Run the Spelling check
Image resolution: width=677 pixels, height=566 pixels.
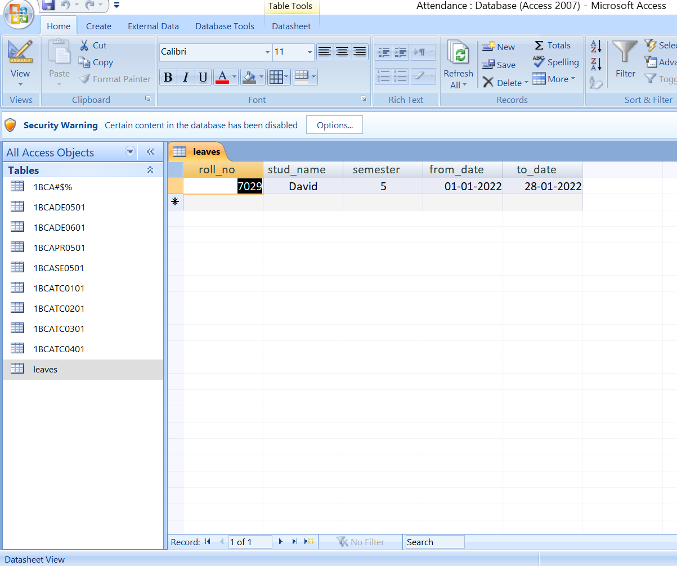click(556, 62)
